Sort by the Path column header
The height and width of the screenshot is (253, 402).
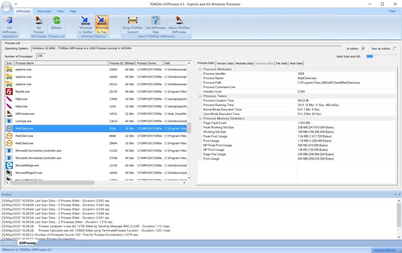[x=175, y=63]
